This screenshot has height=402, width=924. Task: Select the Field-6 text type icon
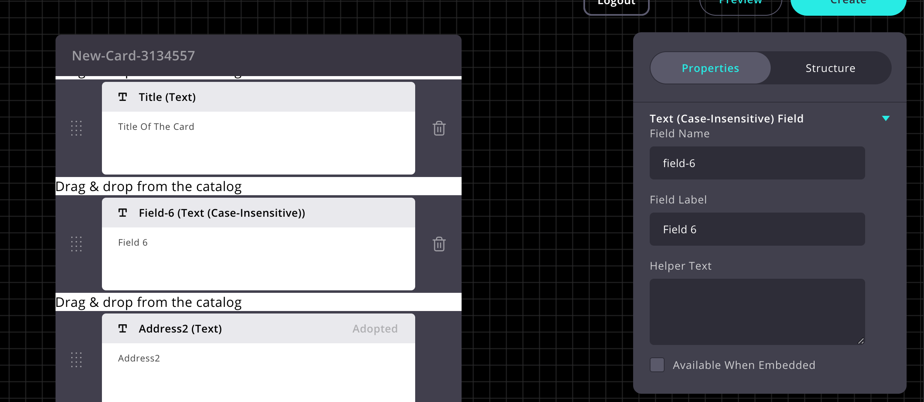point(123,213)
